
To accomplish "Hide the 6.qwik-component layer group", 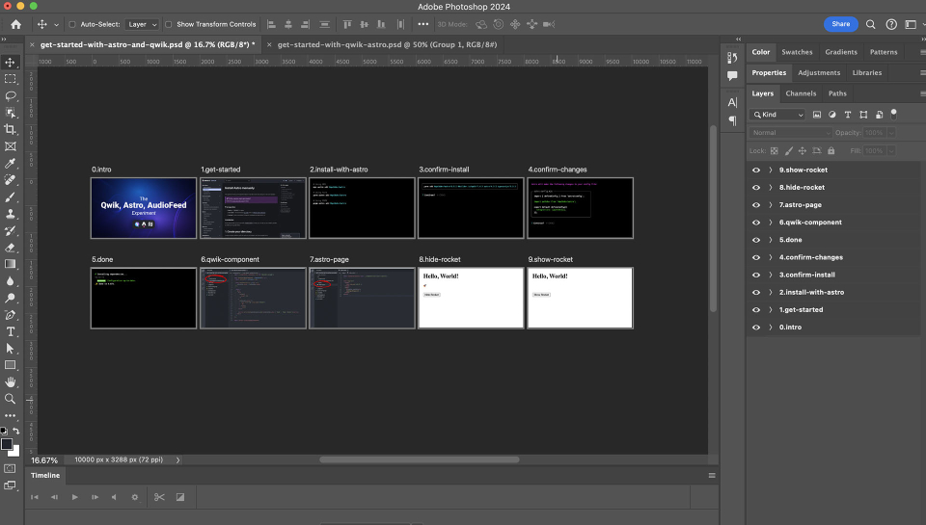I will (756, 223).
